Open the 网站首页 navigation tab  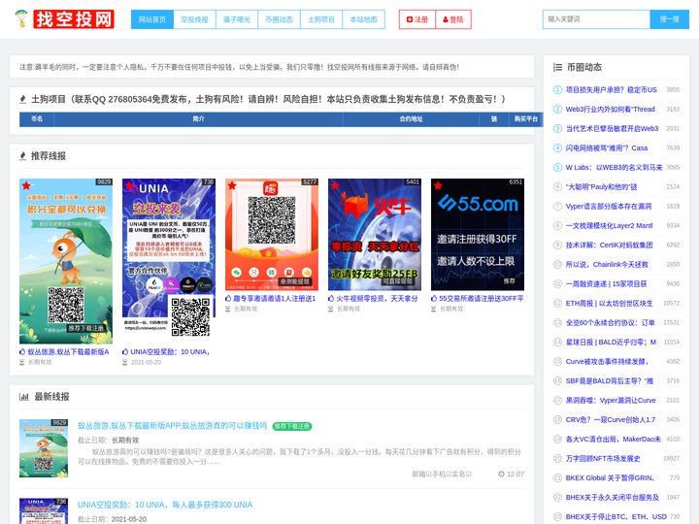tap(152, 19)
